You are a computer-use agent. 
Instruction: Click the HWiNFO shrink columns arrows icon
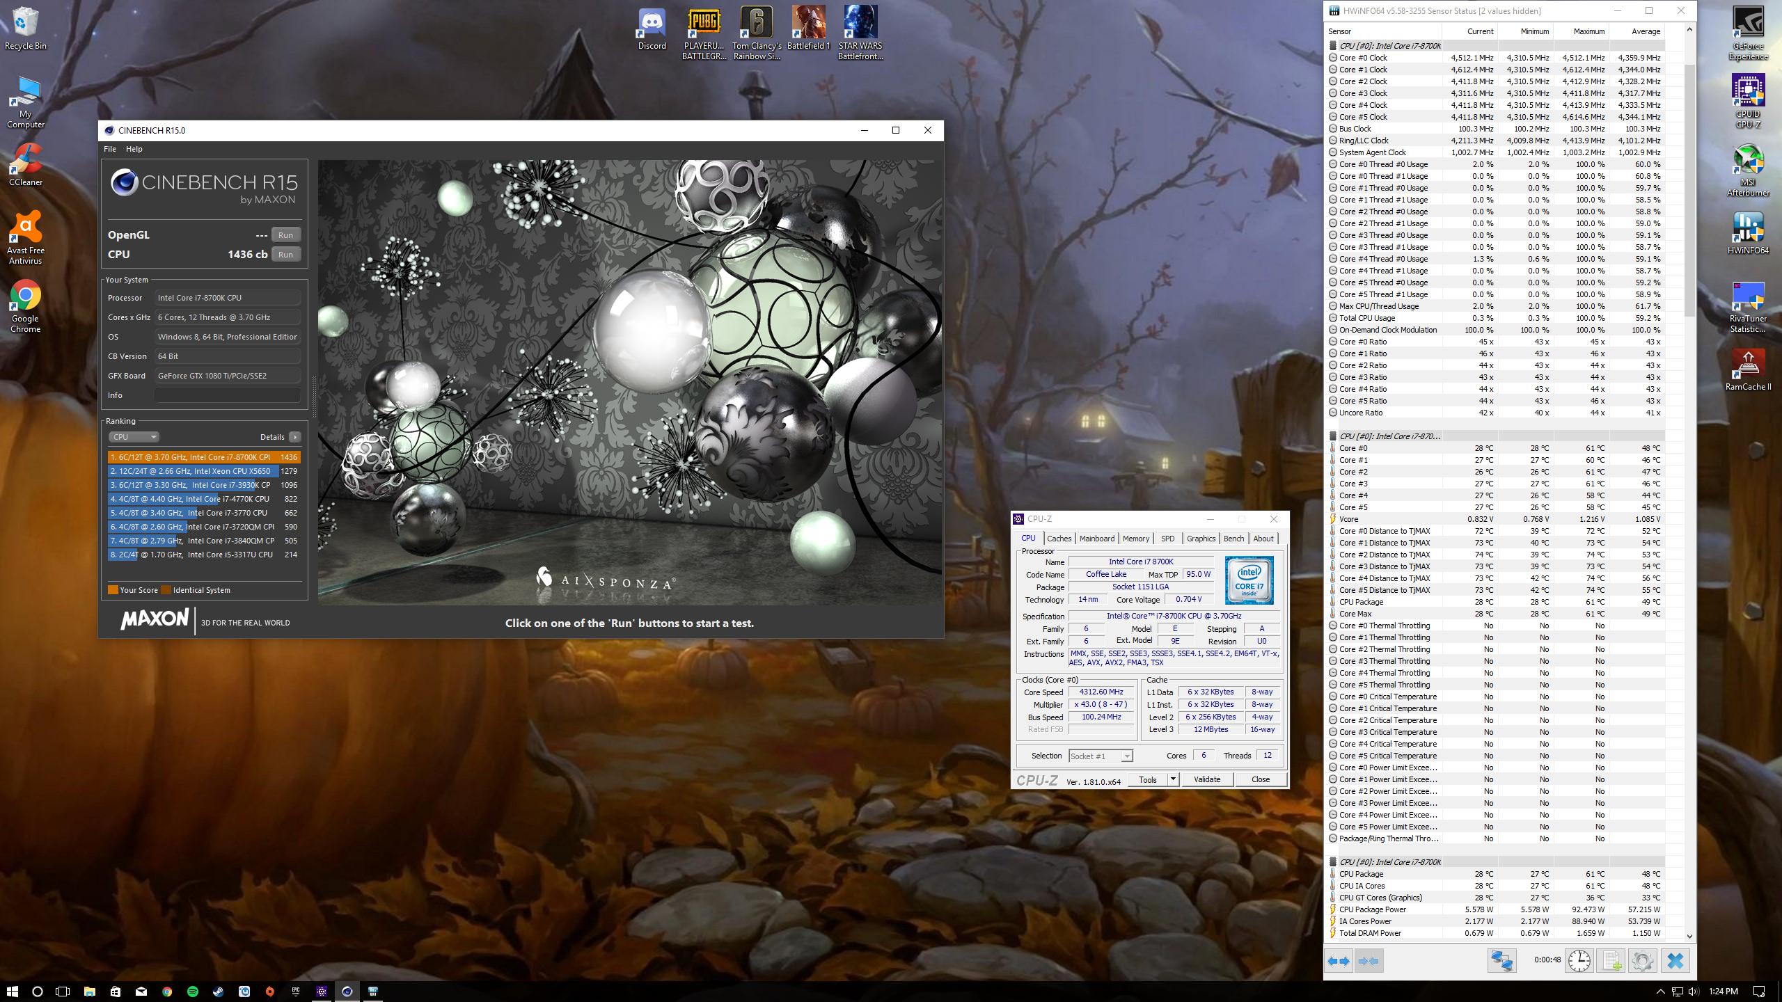tap(1368, 961)
